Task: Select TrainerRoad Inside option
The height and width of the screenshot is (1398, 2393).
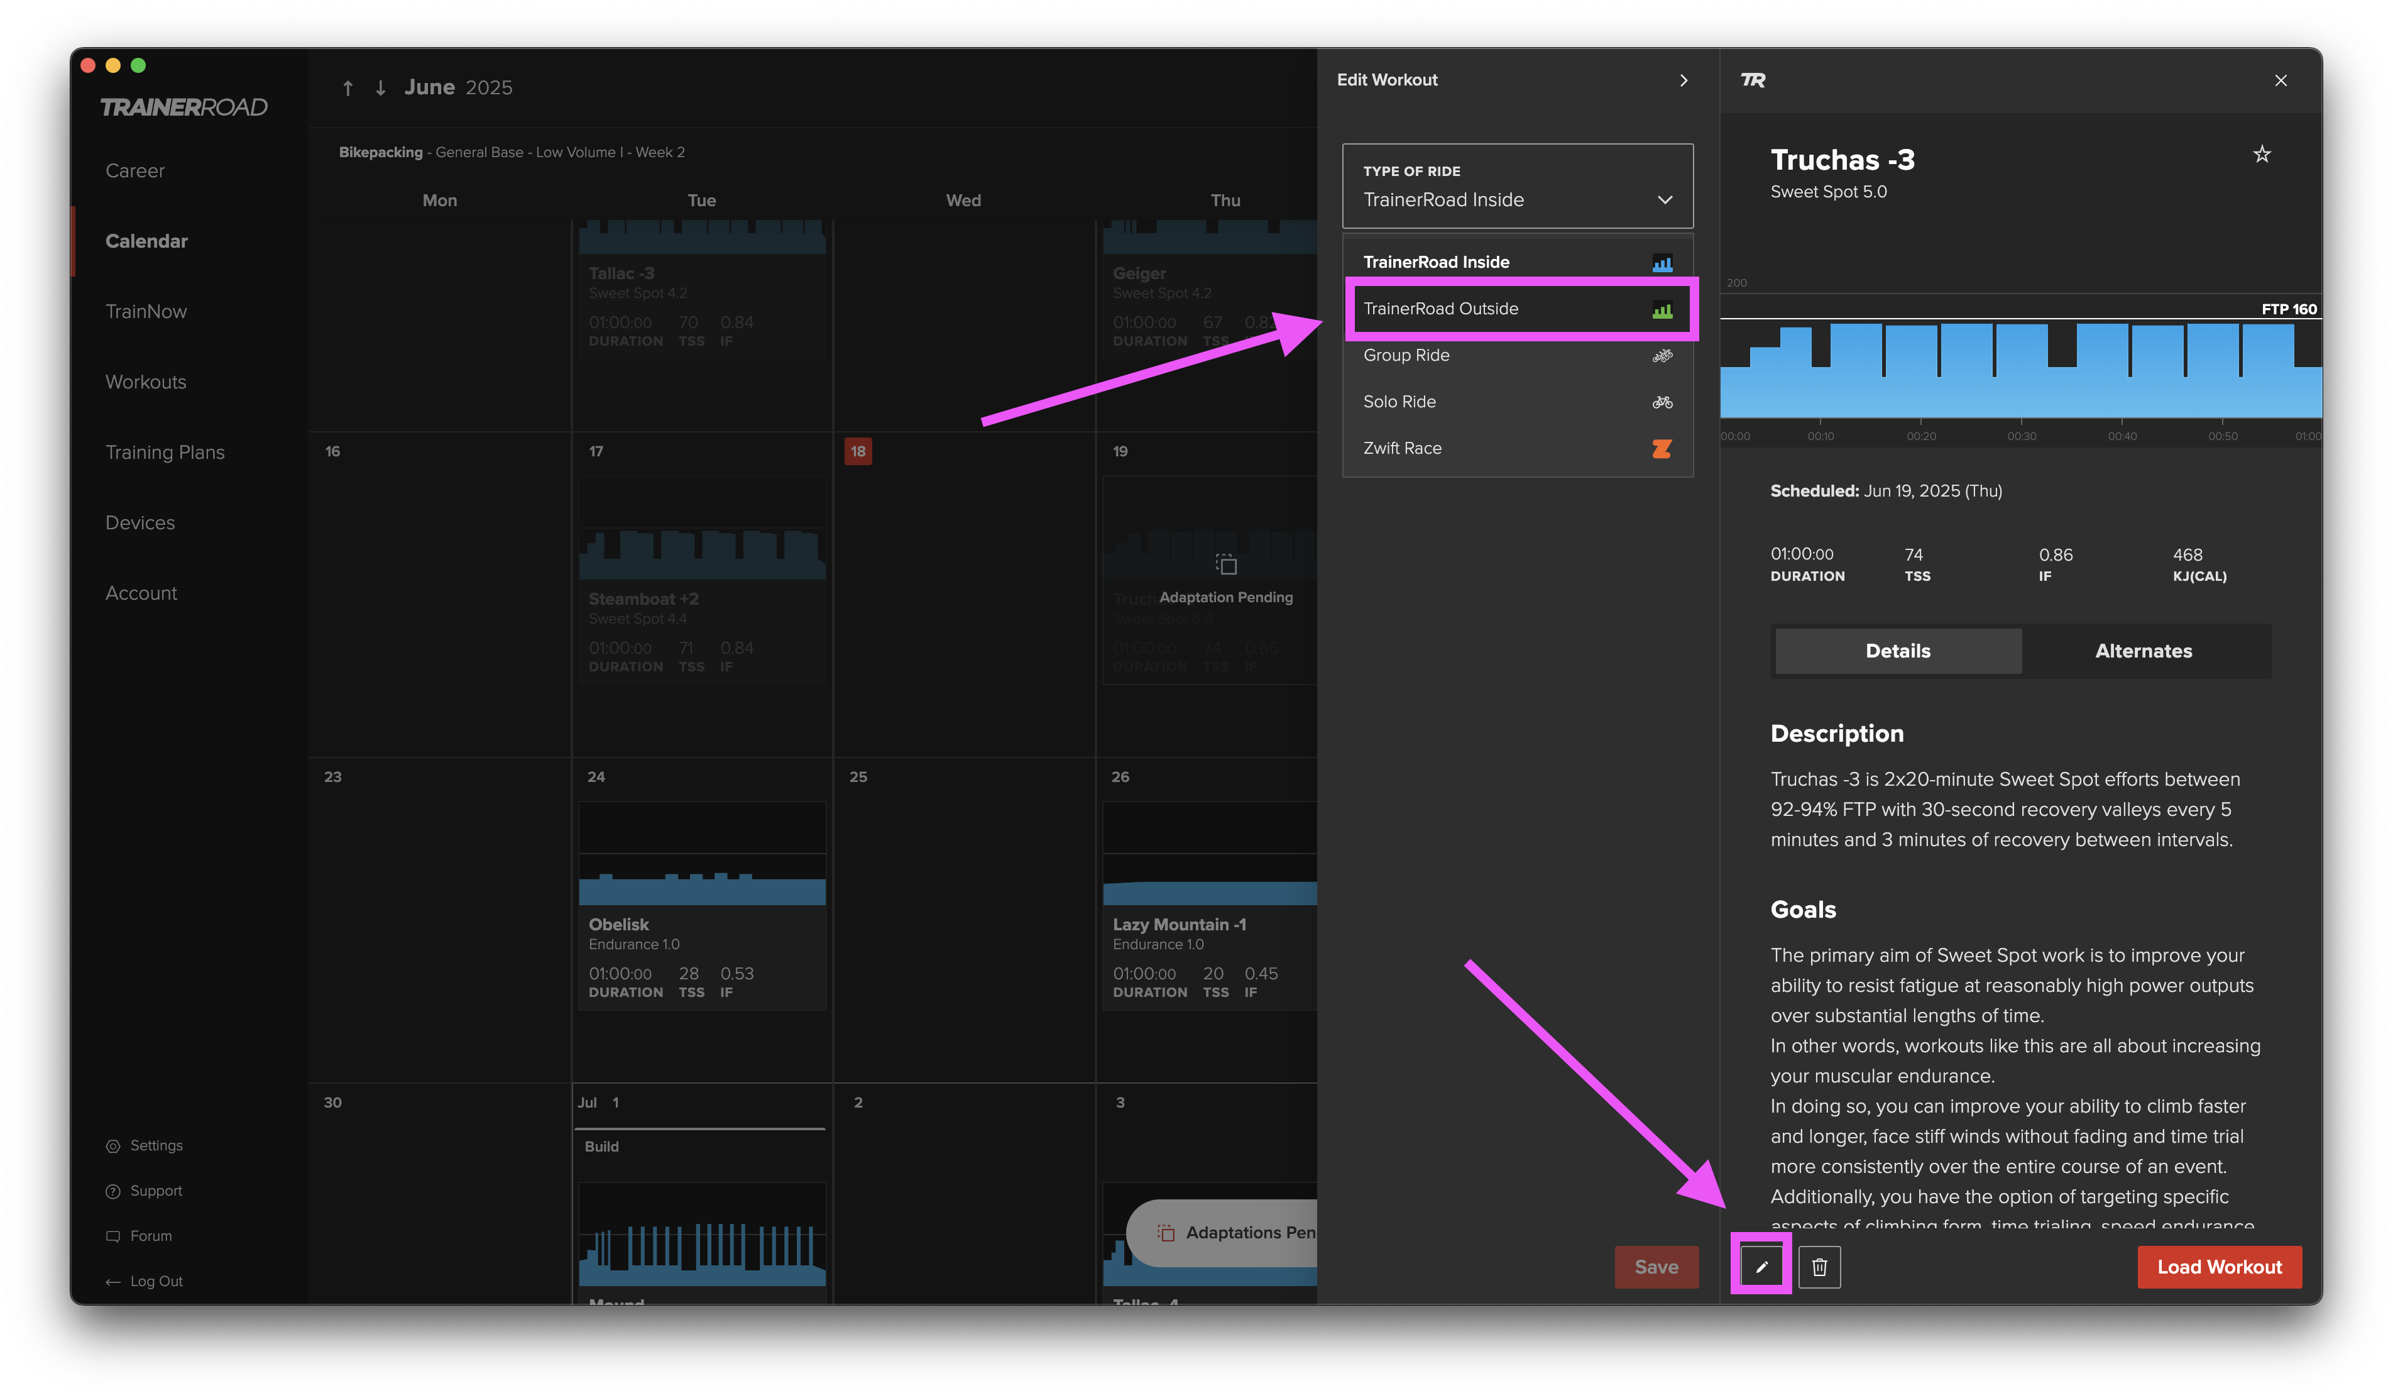Action: (x=1516, y=262)
